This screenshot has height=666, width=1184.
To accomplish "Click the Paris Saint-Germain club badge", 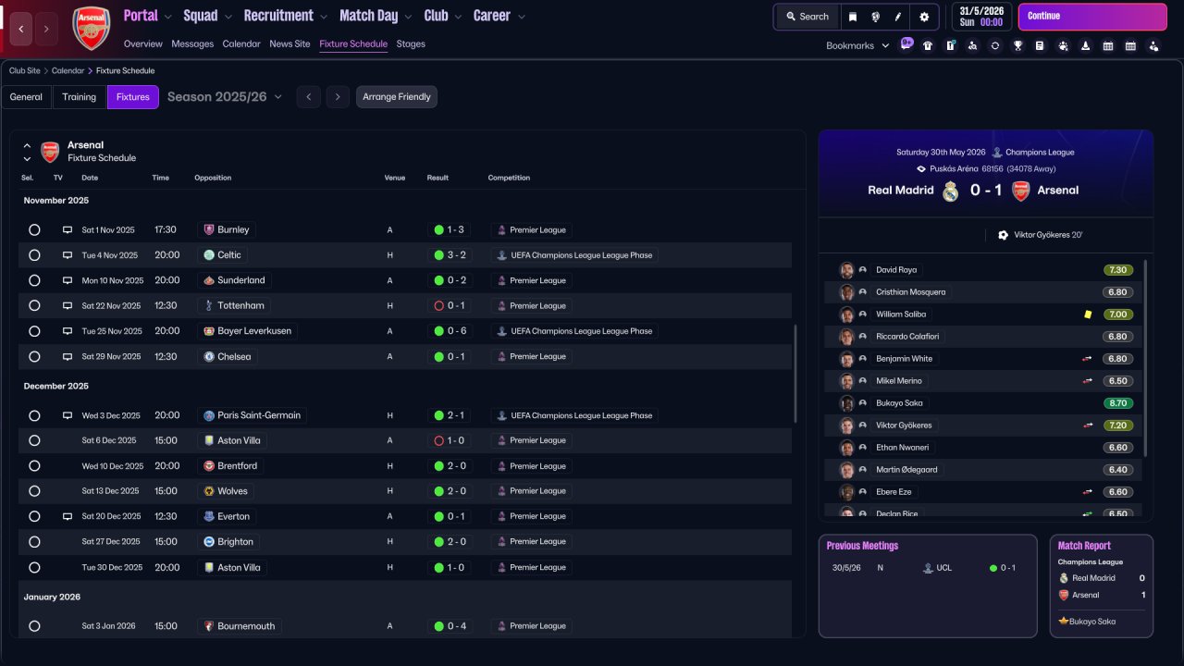I will [209, 415].
